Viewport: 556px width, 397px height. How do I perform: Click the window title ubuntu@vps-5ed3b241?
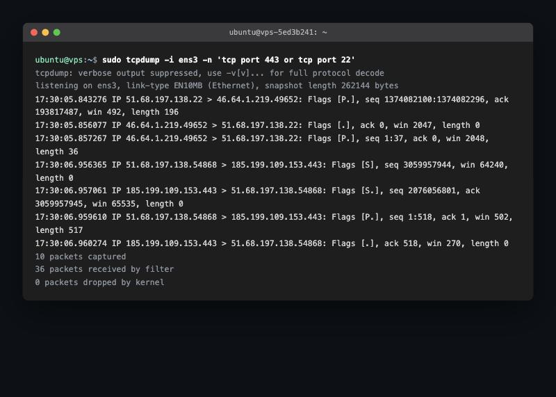click(278, 33)
